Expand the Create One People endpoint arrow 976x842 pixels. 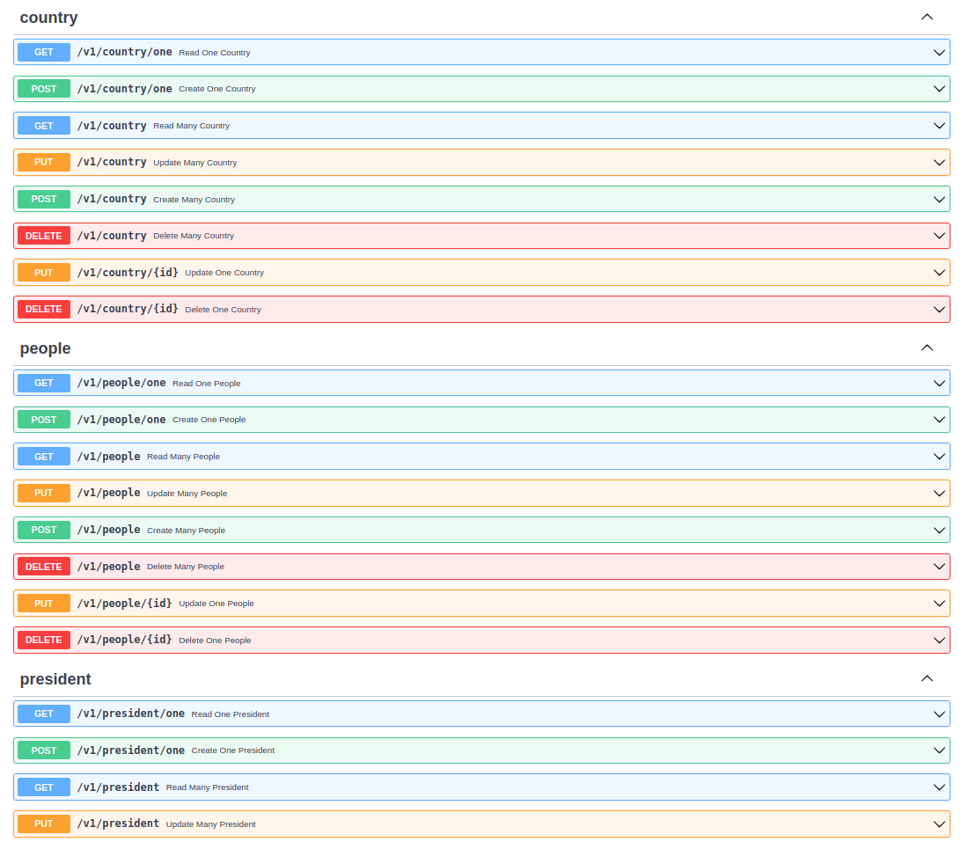pyautogui.click(x=939, y=420)
